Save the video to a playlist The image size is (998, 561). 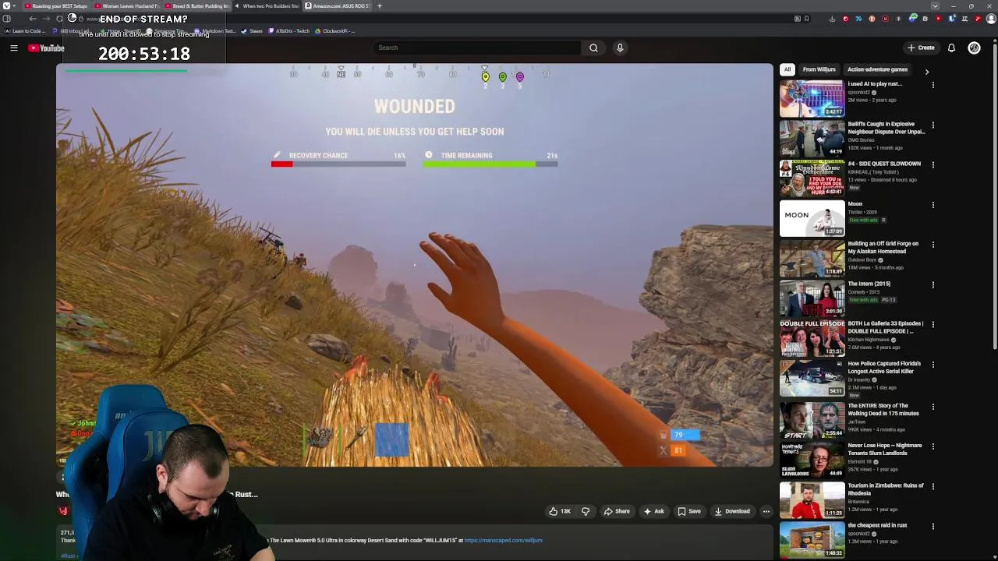tap(689, 511)
